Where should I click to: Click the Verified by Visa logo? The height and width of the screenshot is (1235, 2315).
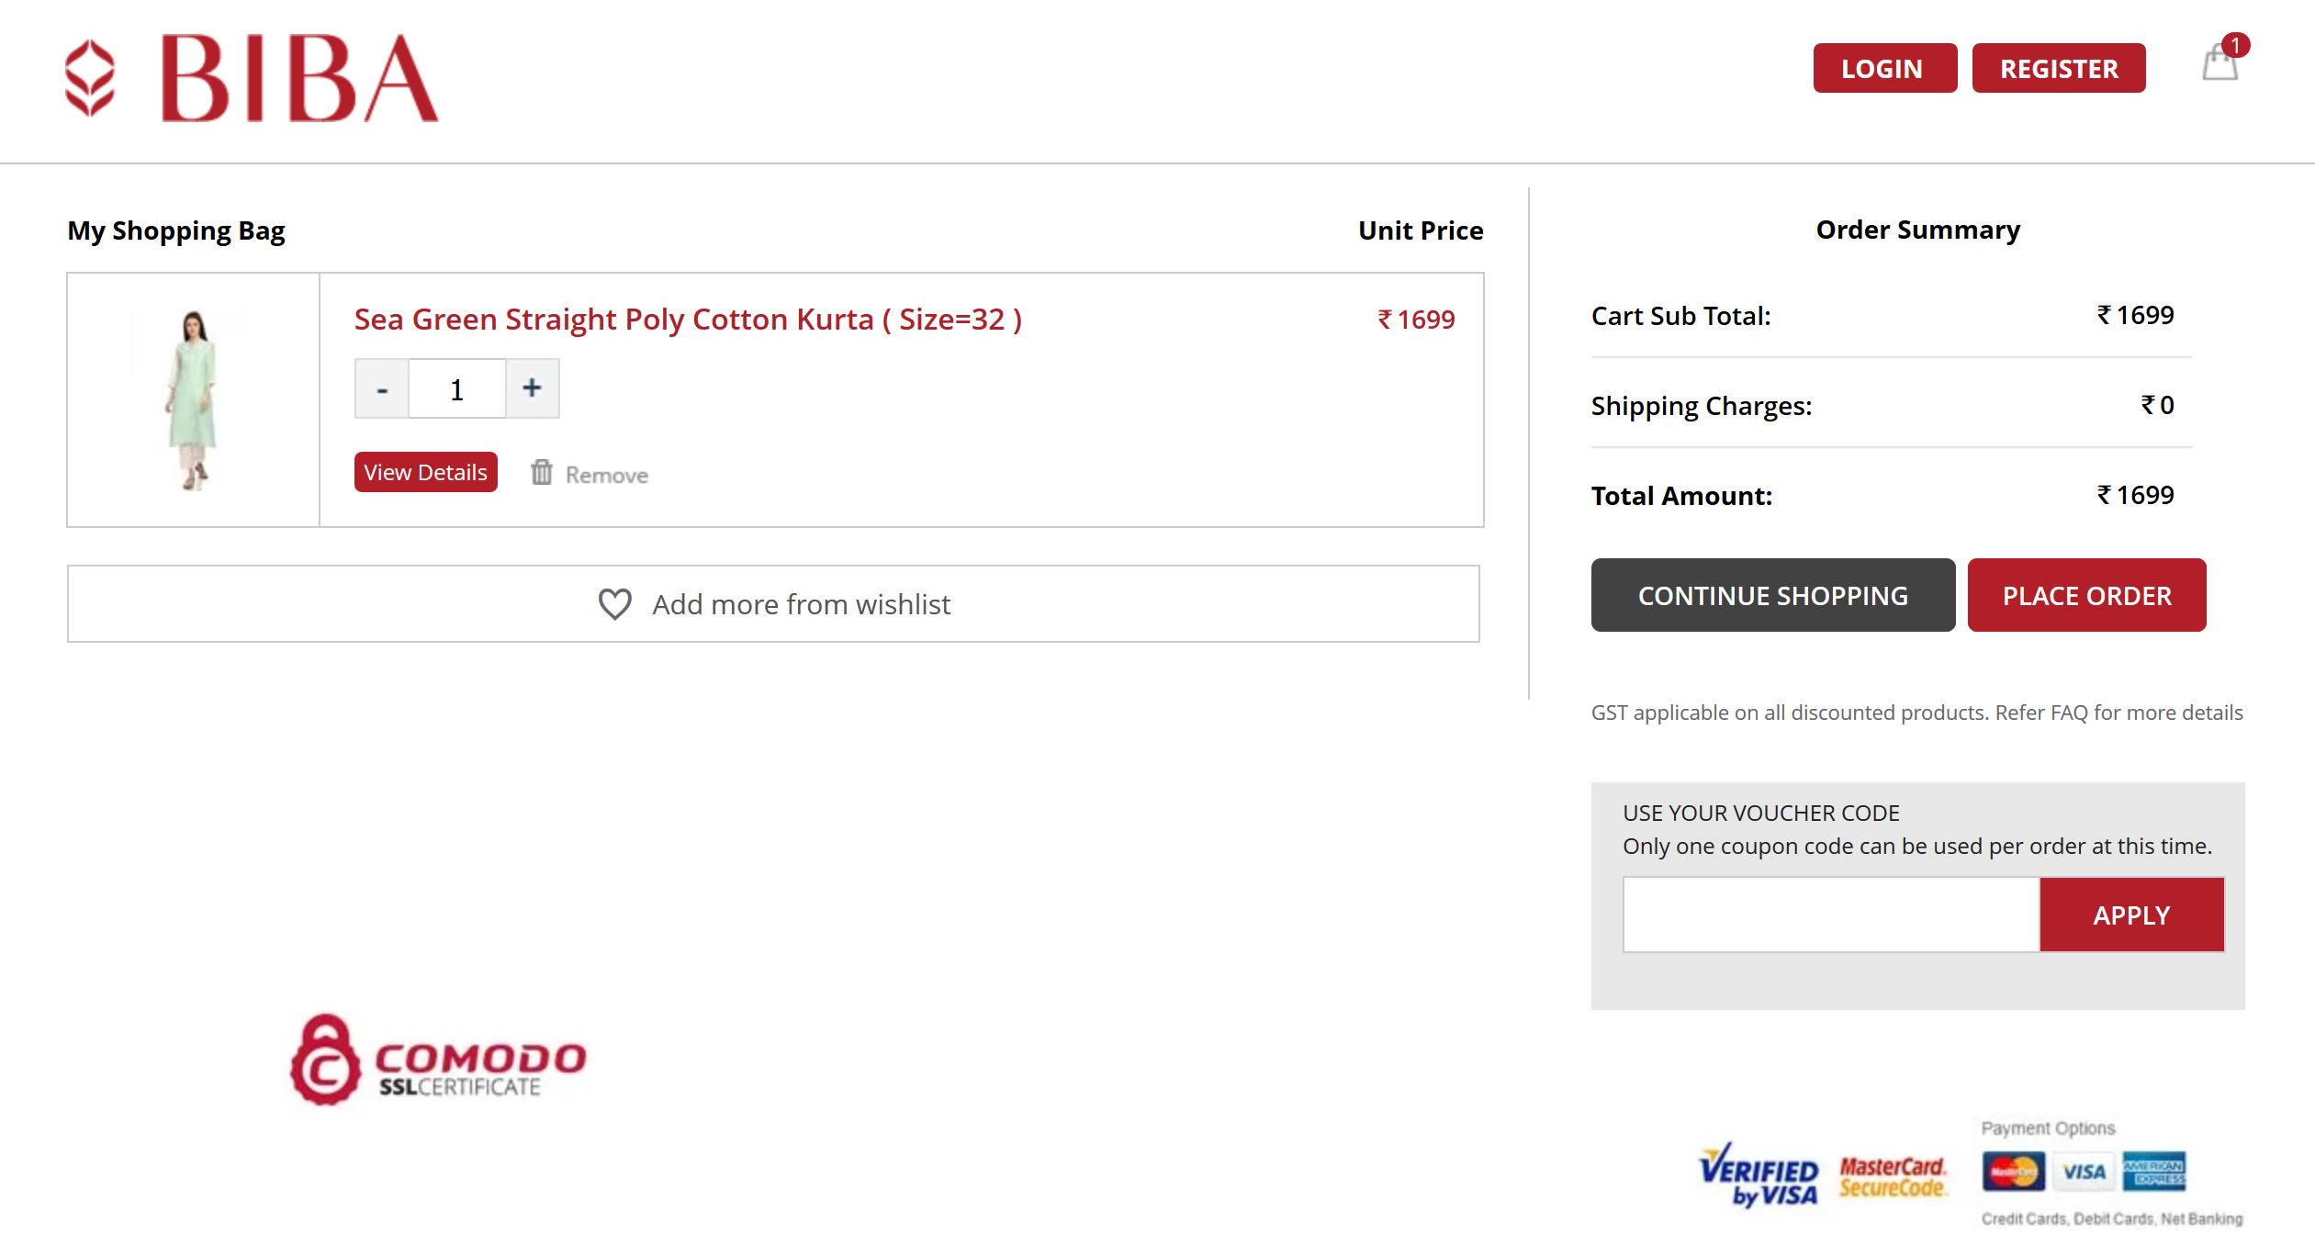point(1758,1175)
